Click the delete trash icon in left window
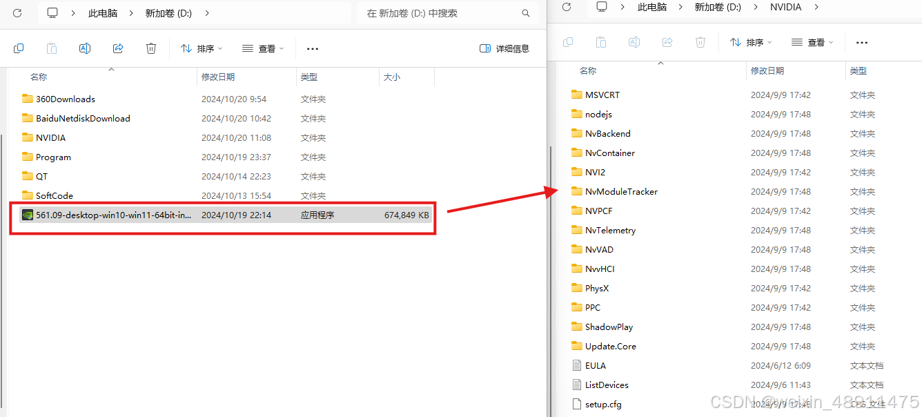 pos(151,48)
